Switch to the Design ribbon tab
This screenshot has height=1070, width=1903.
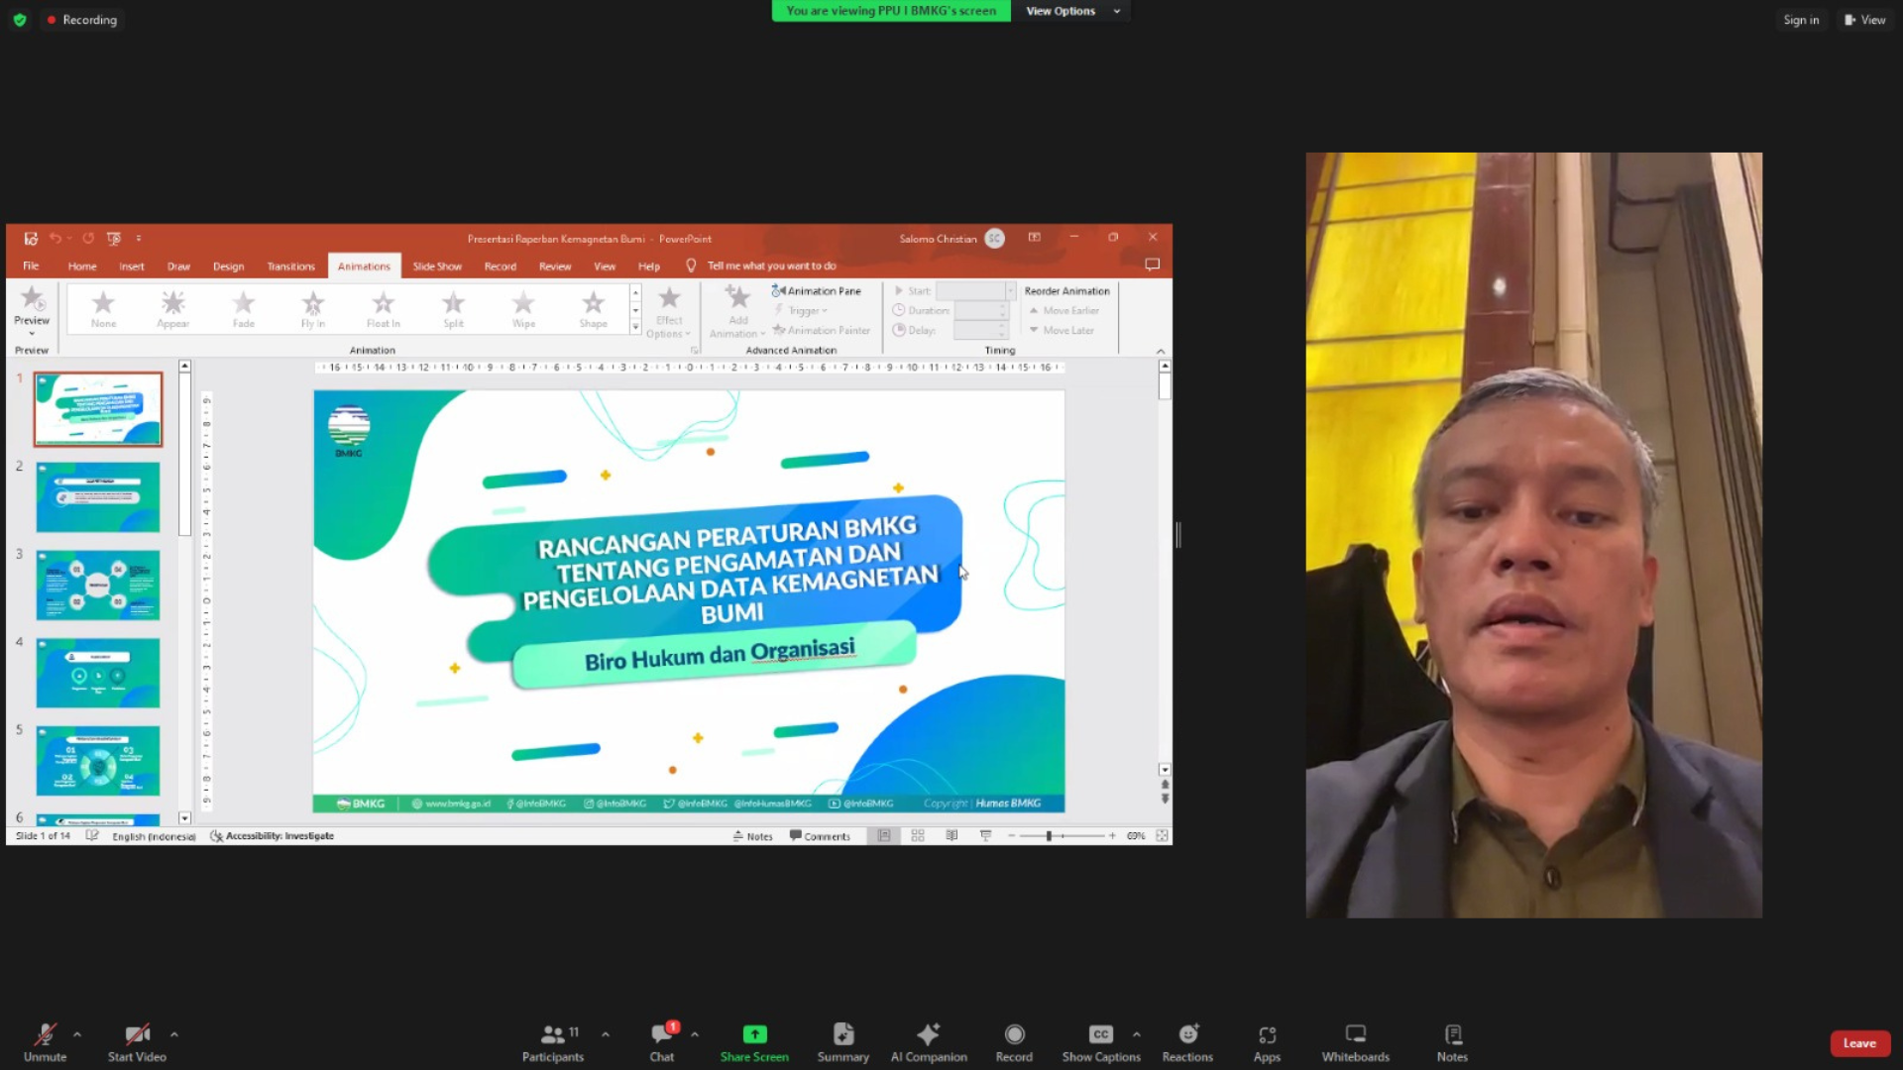click(x=228, y=267)
